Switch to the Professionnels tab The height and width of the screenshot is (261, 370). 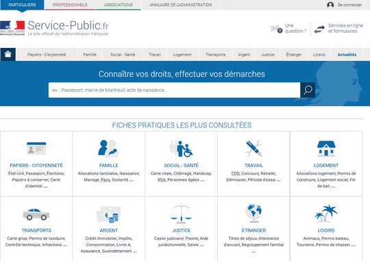click(70, 5)
